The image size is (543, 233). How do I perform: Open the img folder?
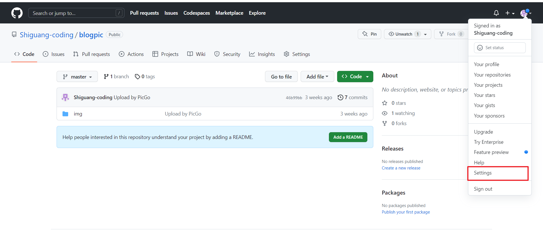pos(78,114)
